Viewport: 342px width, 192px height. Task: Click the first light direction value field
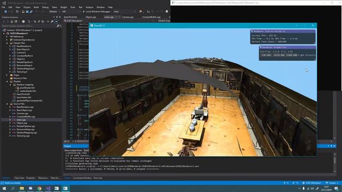(x=266, y=55)
